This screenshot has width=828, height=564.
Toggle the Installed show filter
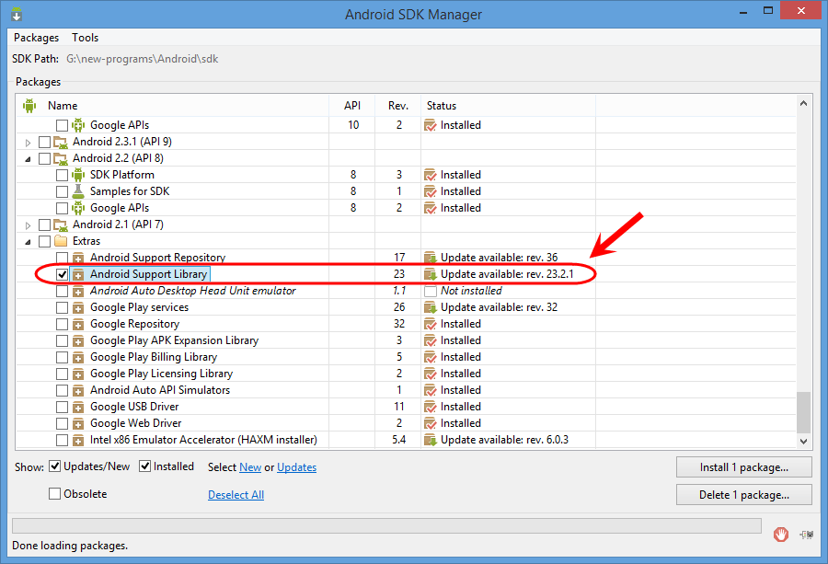144,466
